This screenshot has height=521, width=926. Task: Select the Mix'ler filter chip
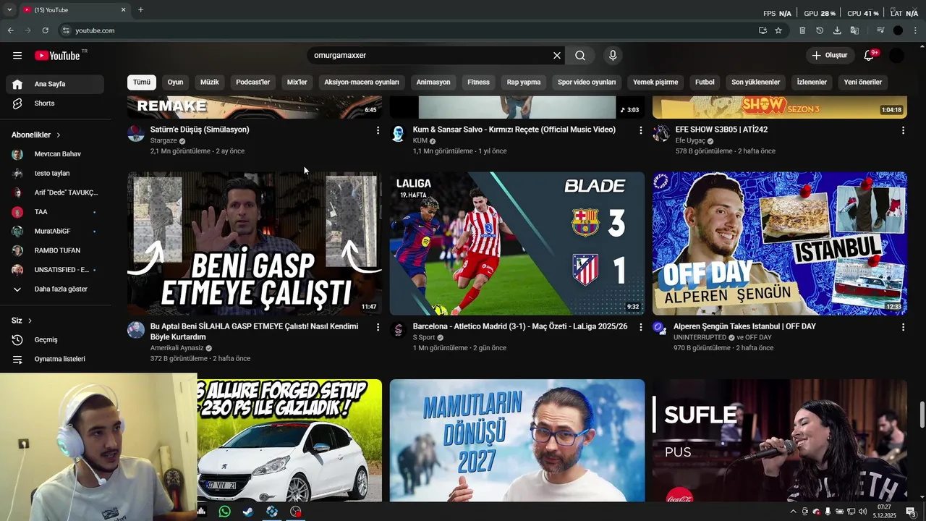[297, 82]
